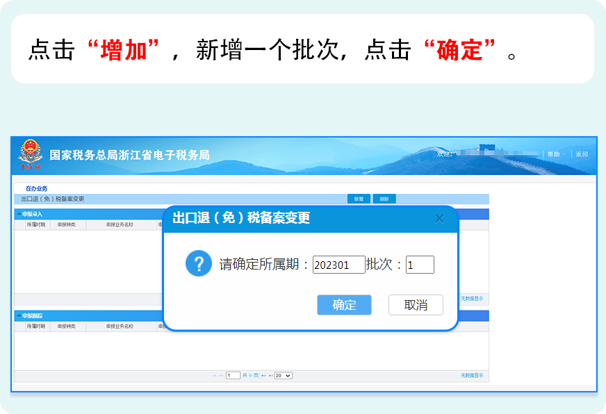
Task: Click the 取消 button in the dialog
Action: [x=416, y=305]
